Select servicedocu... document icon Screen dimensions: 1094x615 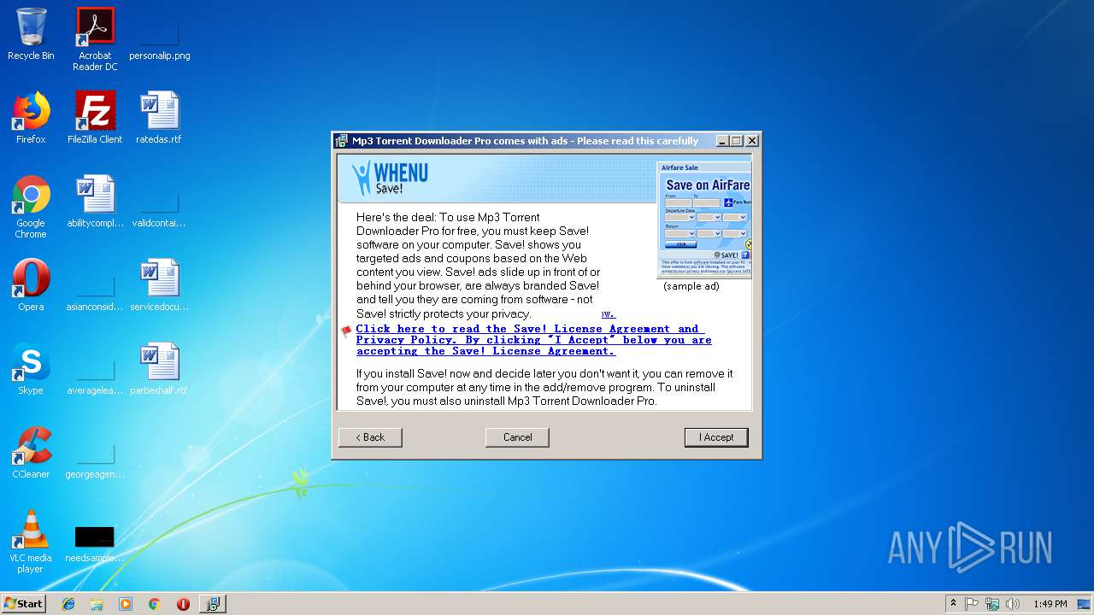tap(159, 285)
